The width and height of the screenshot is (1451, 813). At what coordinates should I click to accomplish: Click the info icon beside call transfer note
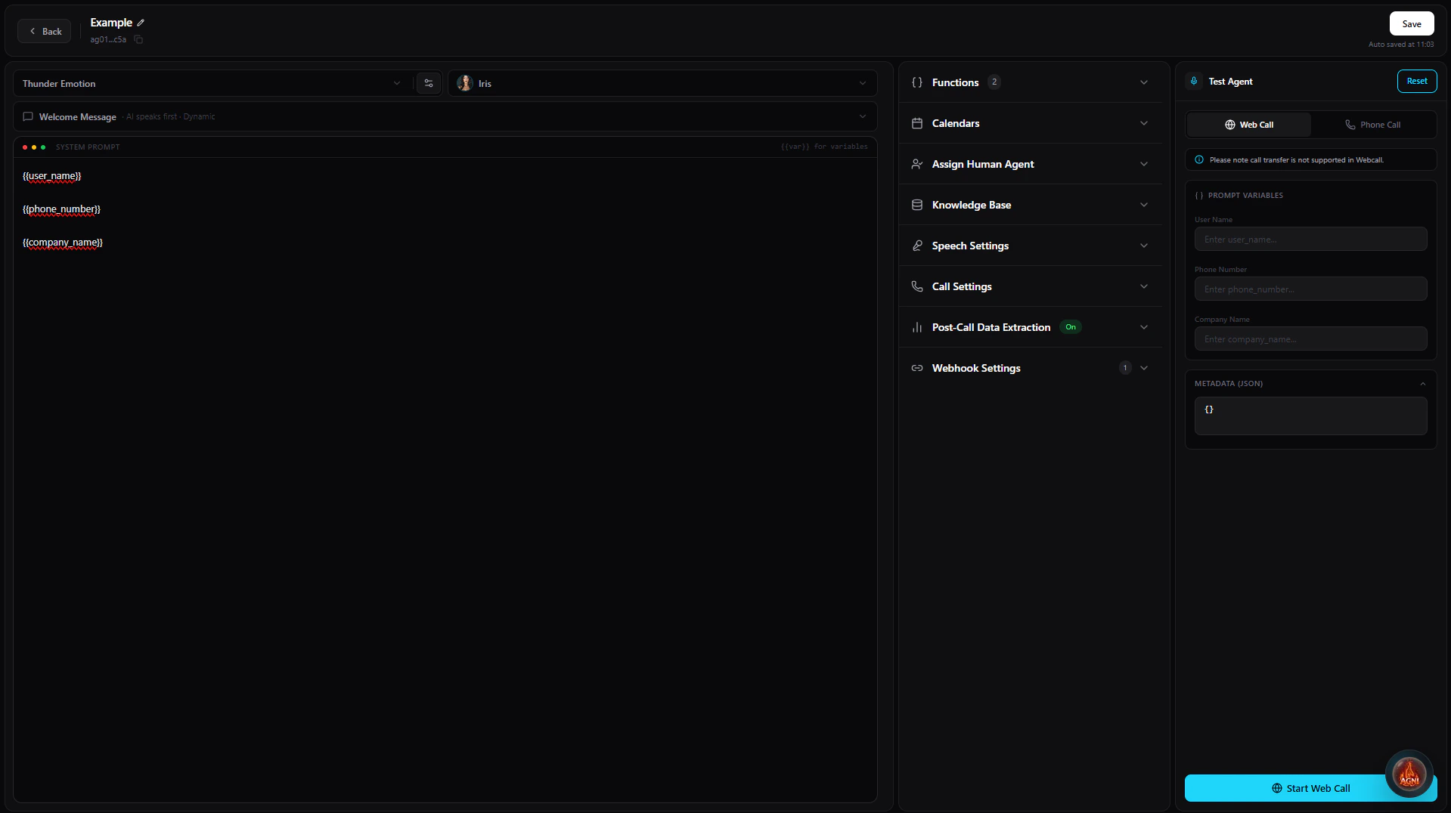click(x=1199, y=159)
